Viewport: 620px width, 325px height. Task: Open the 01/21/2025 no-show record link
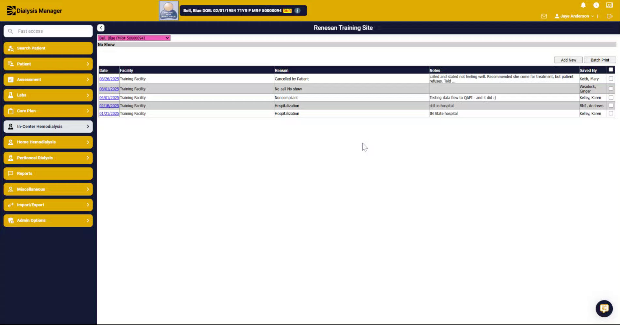(109, 114)
